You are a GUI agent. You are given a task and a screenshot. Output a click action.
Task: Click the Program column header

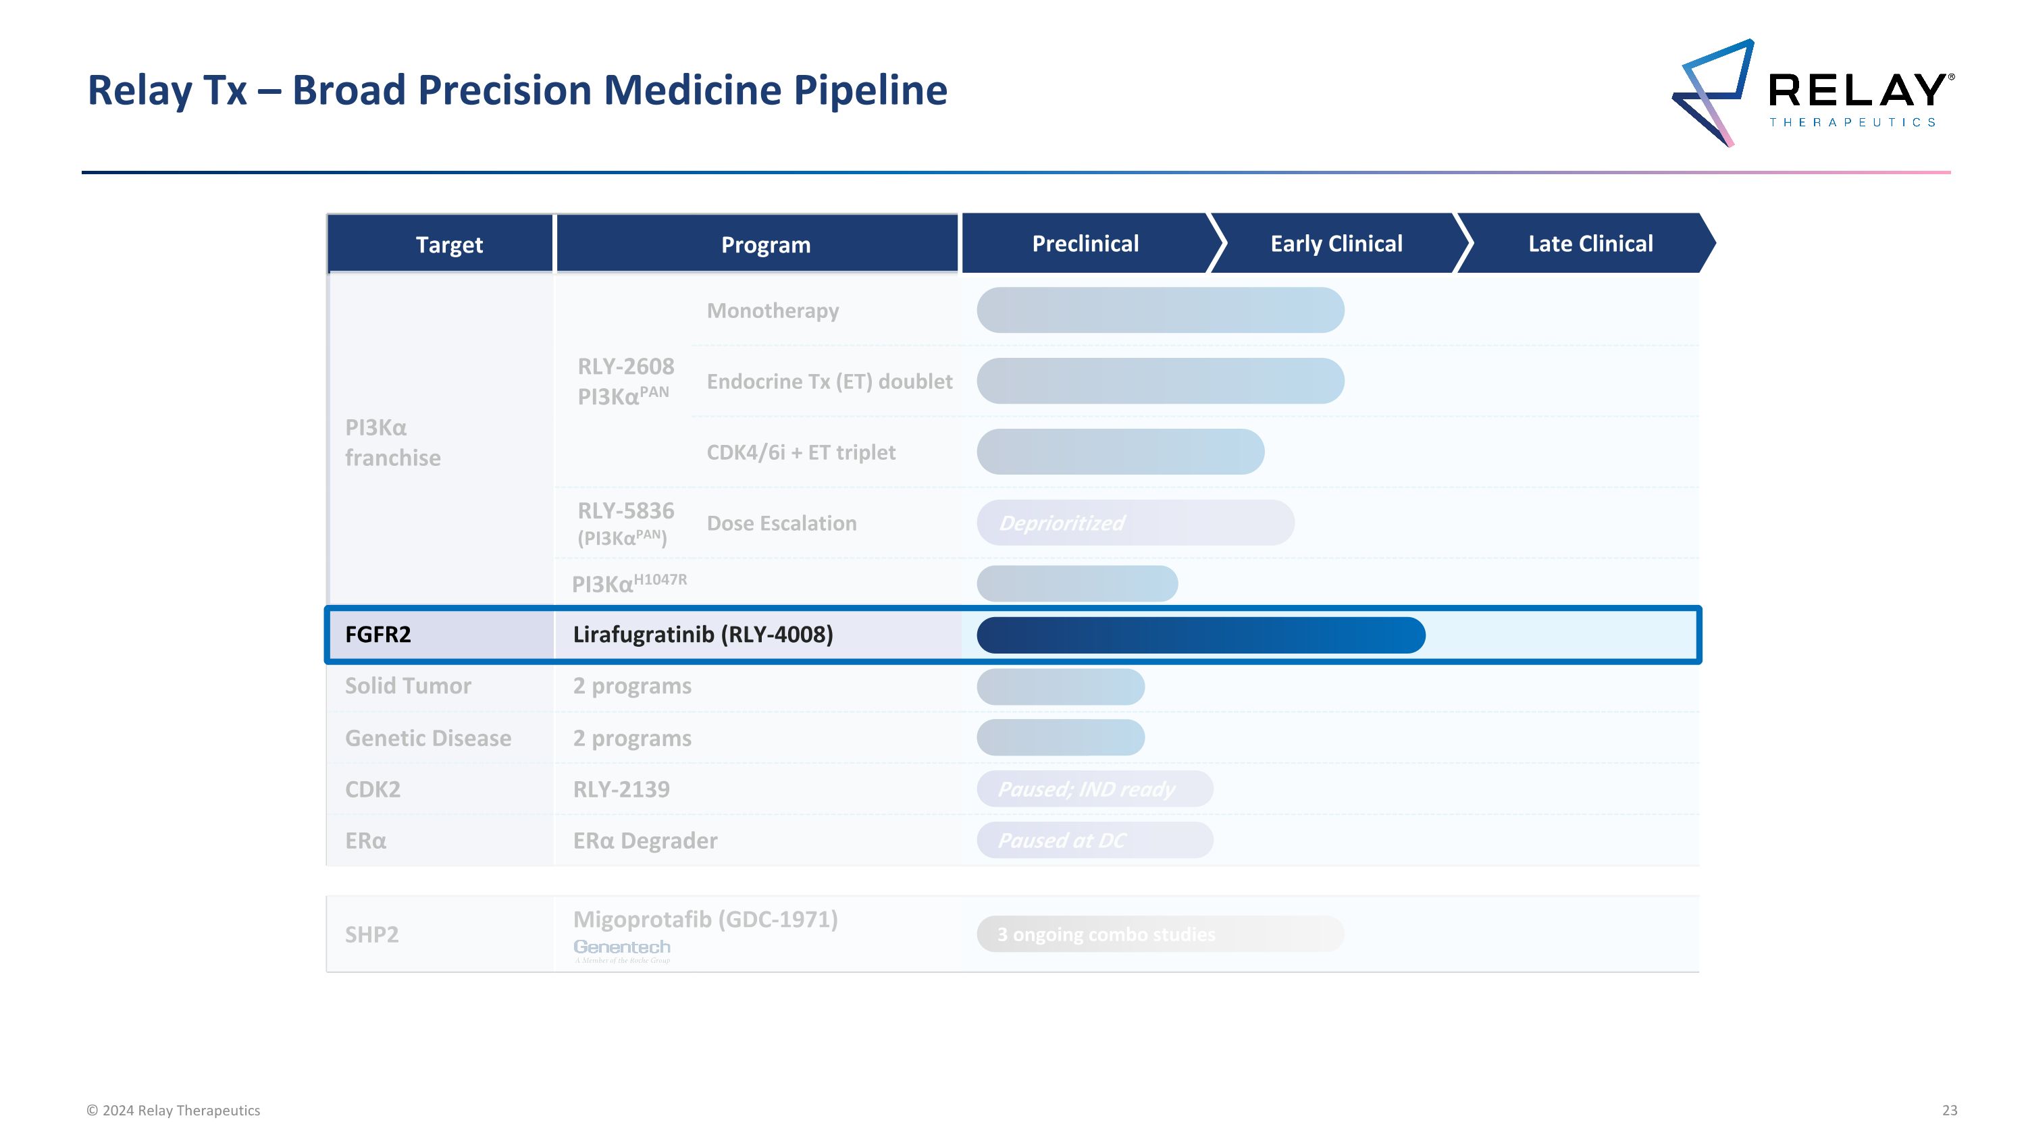(764, 244)
